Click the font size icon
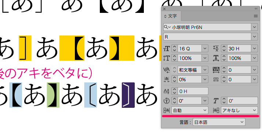The image size is (262, 135). (167, 49)
